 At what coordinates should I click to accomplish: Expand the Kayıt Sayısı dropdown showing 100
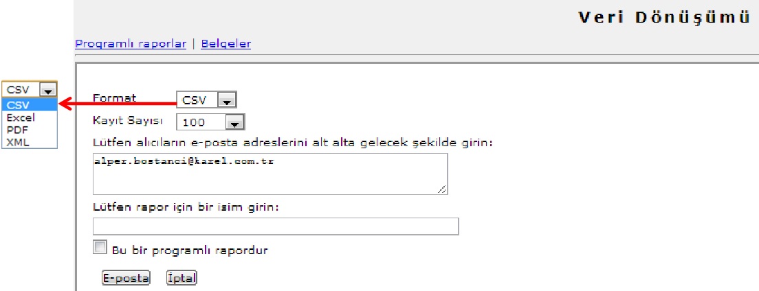click(x=234, y=124)
